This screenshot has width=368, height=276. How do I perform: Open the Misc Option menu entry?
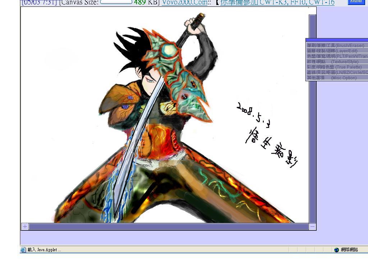pyautogui.click(x=337, y=78)
